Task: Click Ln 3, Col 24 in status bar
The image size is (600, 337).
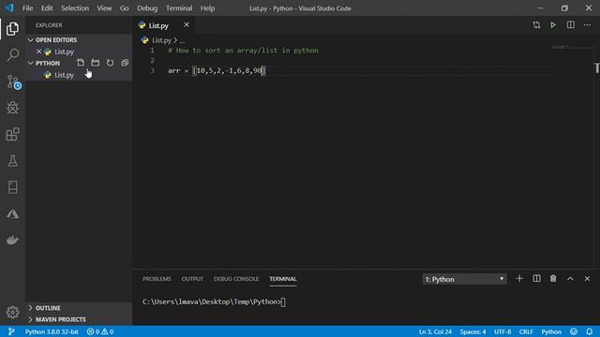Action: (x=435, y=331)
